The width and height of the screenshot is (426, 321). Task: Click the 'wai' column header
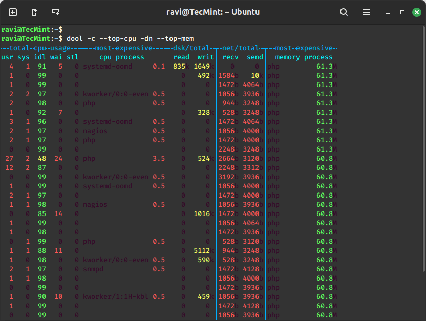tap(56, 57)
